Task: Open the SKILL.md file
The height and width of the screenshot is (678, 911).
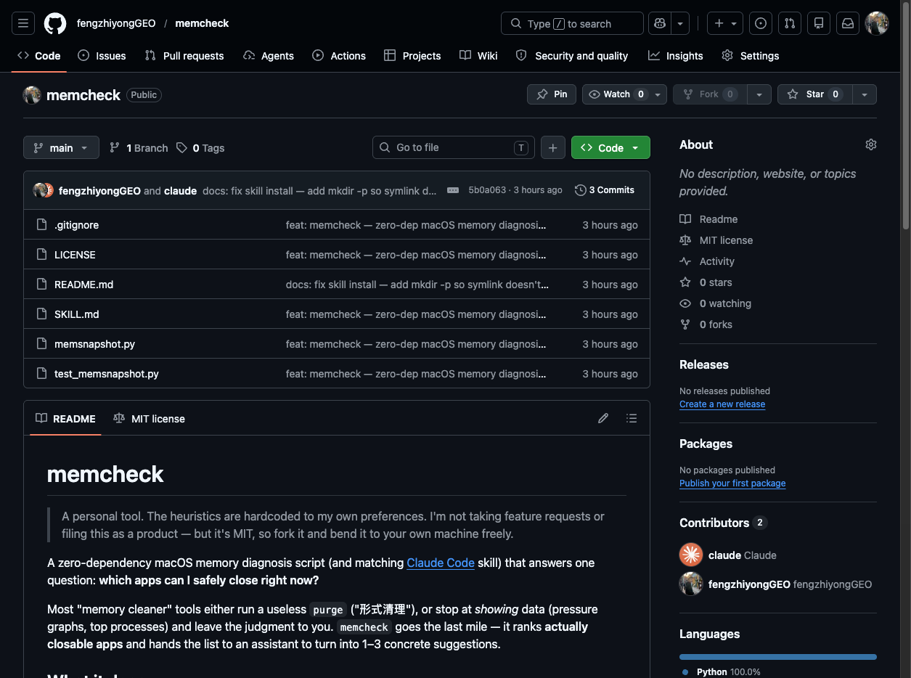Action: (x=76, y=314)
